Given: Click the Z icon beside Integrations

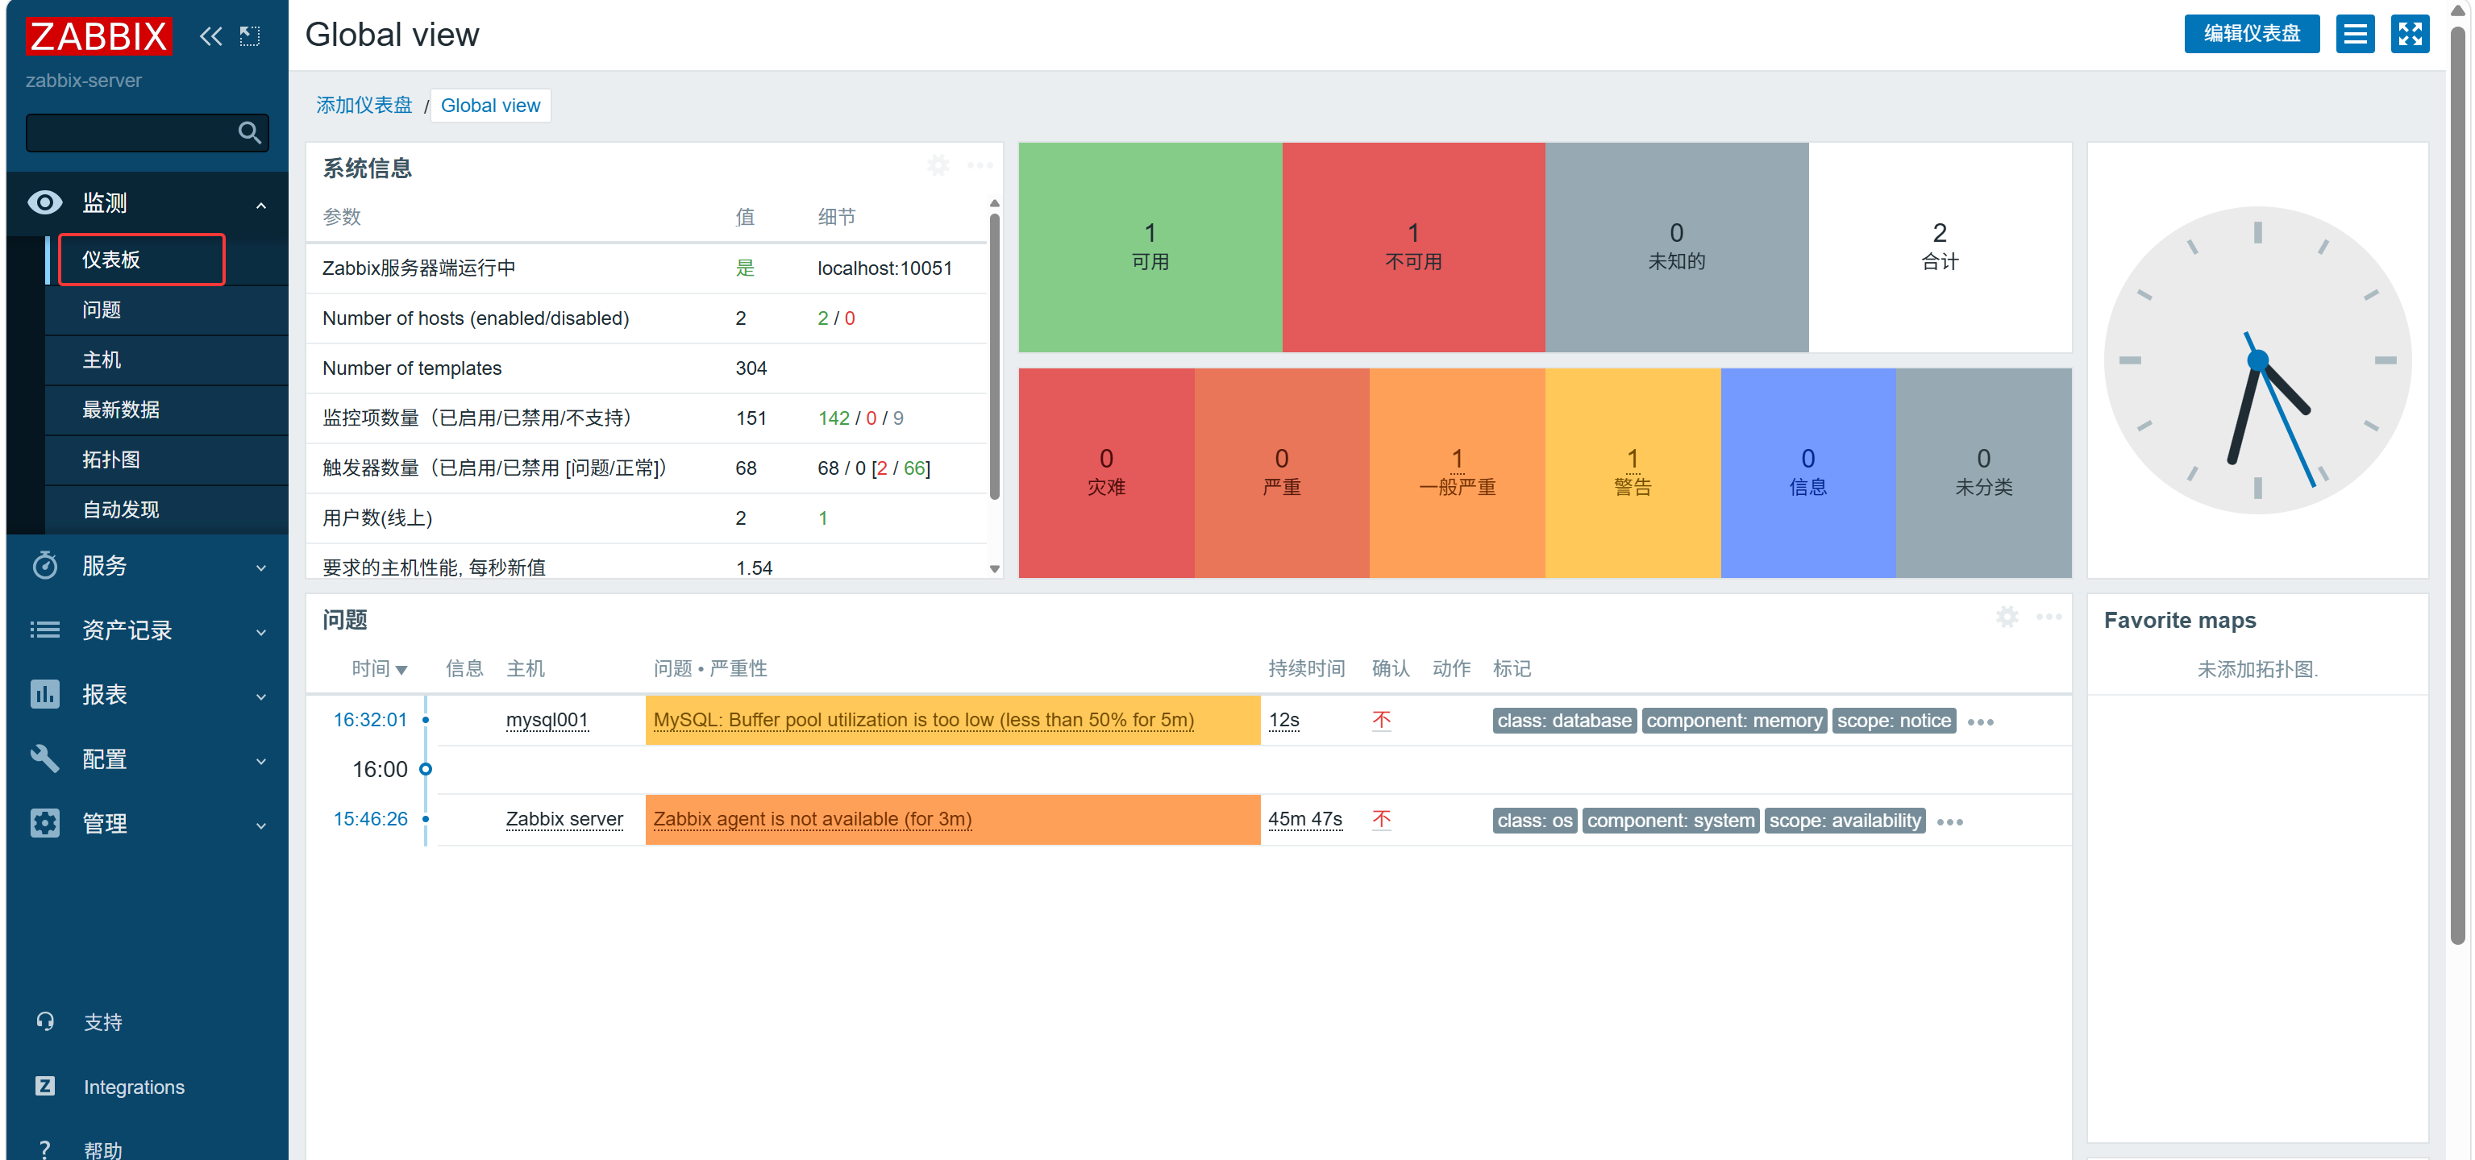Looking at the screenshot, I should 45,1086.
